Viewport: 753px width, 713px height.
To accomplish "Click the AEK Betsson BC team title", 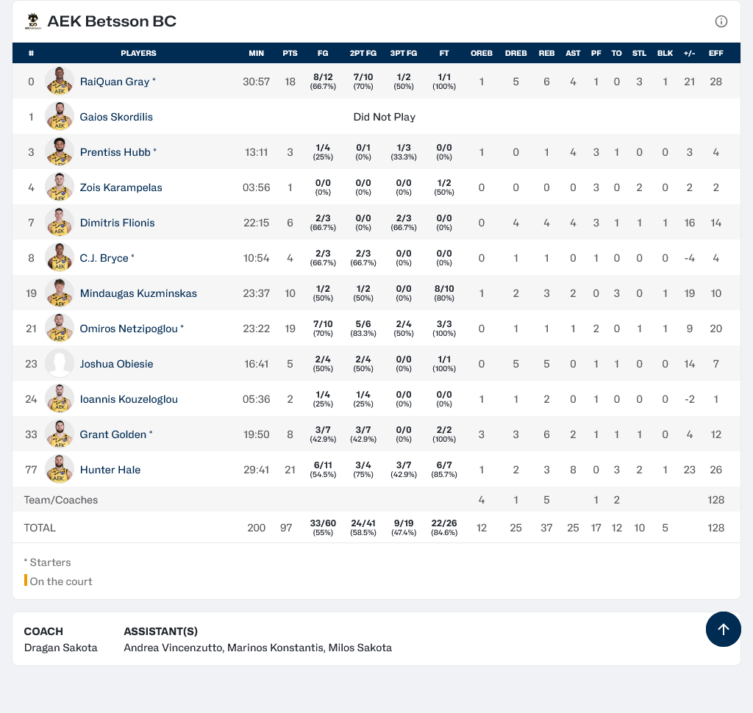I will click(112, 21).
